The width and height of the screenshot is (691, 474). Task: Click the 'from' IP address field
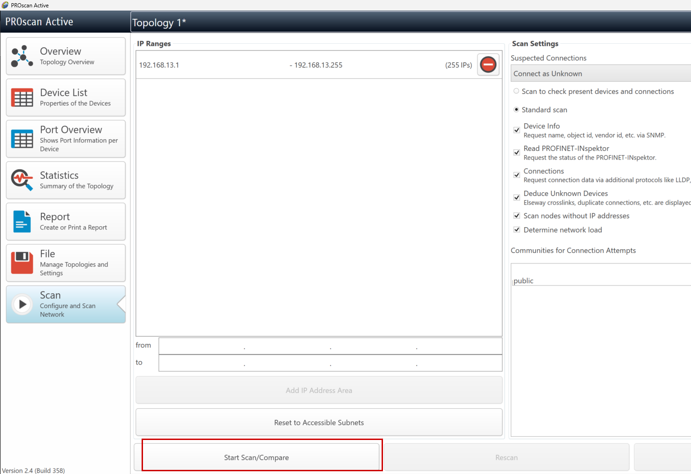click(331, 346)
